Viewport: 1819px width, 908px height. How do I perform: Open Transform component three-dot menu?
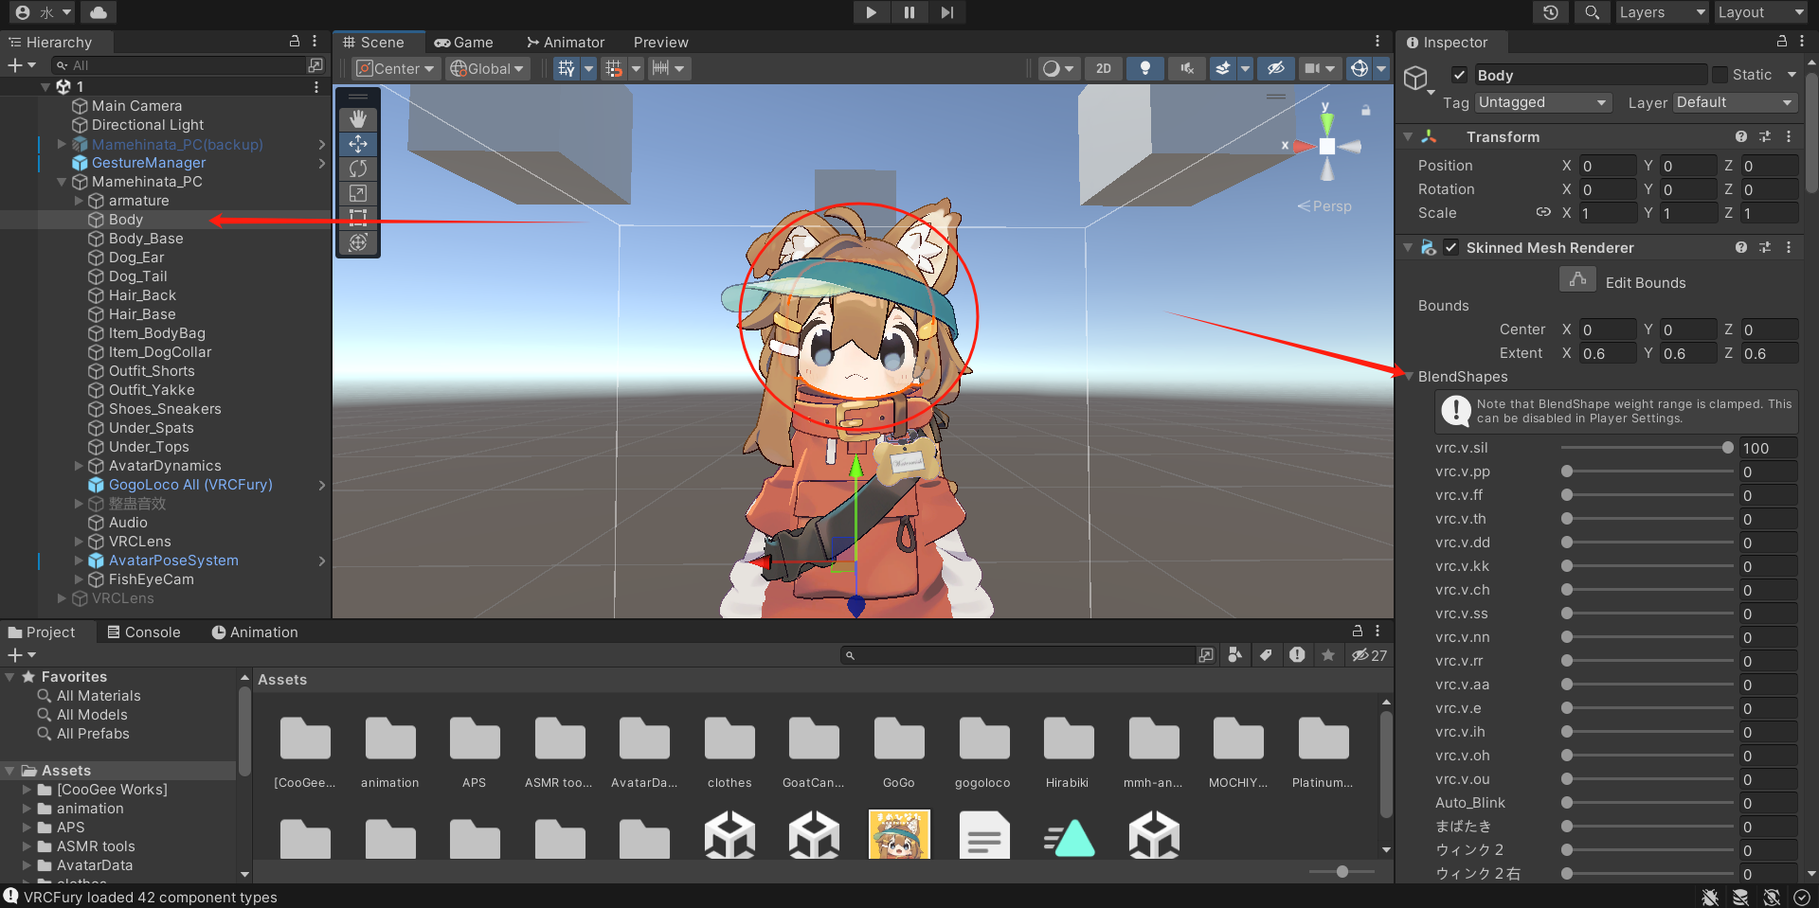coord(1789,136)
